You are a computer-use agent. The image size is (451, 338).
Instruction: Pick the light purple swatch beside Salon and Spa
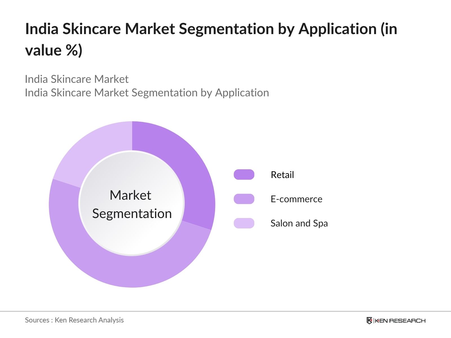244,223
